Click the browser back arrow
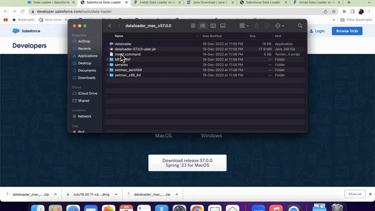The image size is (375, 211). (x=6, y=12)
